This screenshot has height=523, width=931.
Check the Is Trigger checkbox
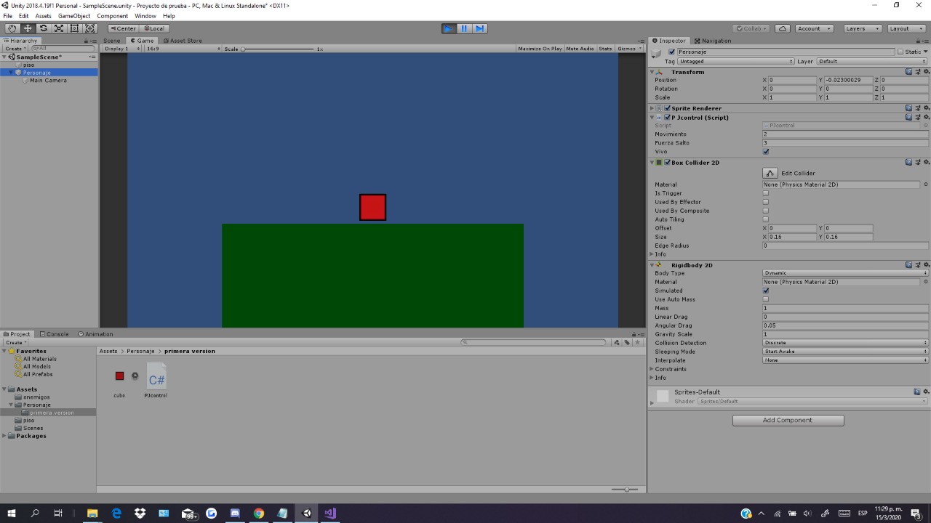[x=766, y=193]
